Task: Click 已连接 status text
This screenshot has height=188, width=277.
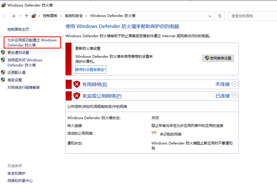Action: coord(223,96)
